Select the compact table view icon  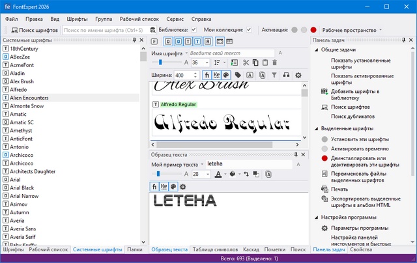pos(229,42)
